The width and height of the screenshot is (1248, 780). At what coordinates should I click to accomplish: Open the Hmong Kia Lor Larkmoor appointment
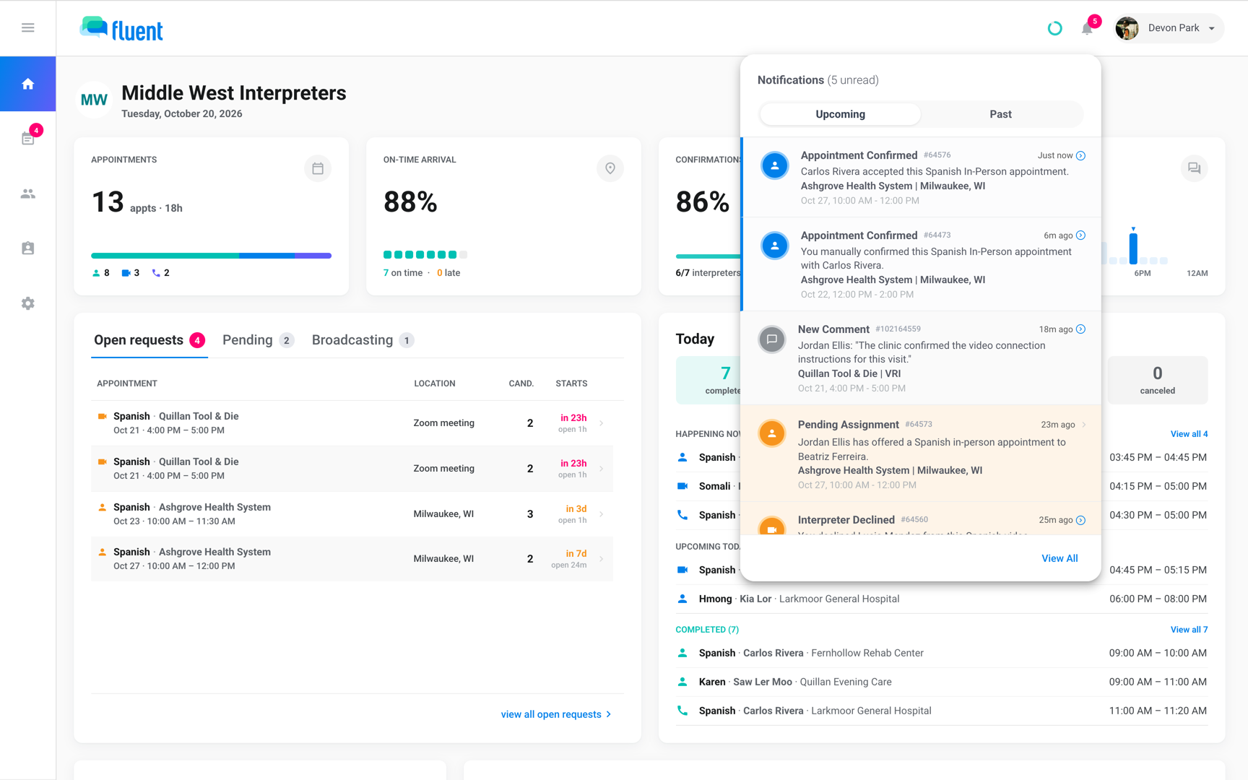point(941,599)
